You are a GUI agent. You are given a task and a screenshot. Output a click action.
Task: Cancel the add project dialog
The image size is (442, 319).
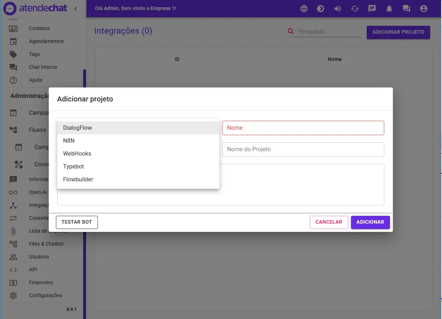[329, 222]
